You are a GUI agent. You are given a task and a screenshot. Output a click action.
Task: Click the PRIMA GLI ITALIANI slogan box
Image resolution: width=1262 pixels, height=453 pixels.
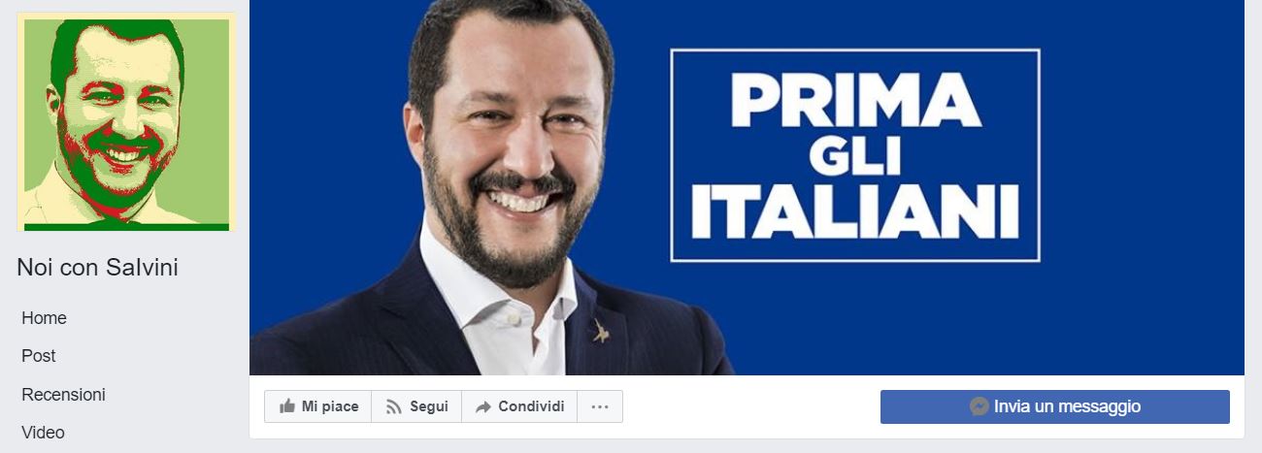(855, 155)
